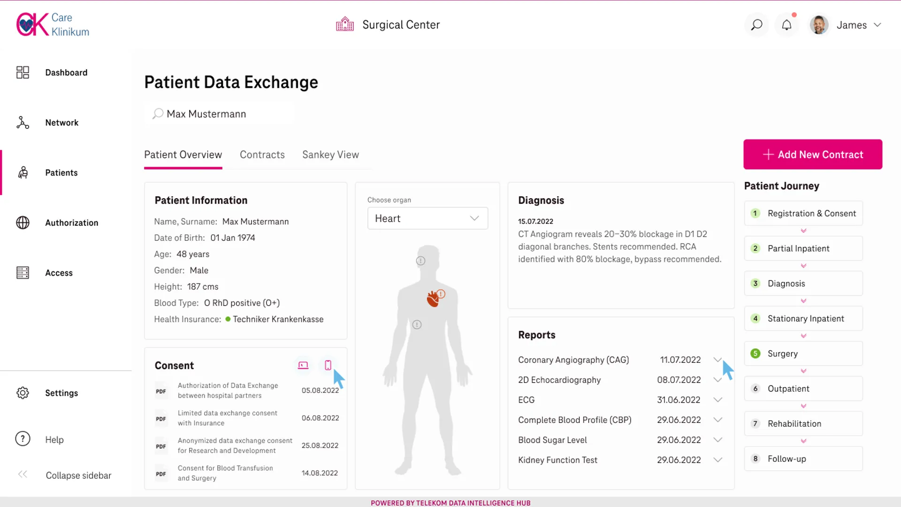
Task: Click the mobile phone icon in Consent panel
Action: click(x=328, y=365)
